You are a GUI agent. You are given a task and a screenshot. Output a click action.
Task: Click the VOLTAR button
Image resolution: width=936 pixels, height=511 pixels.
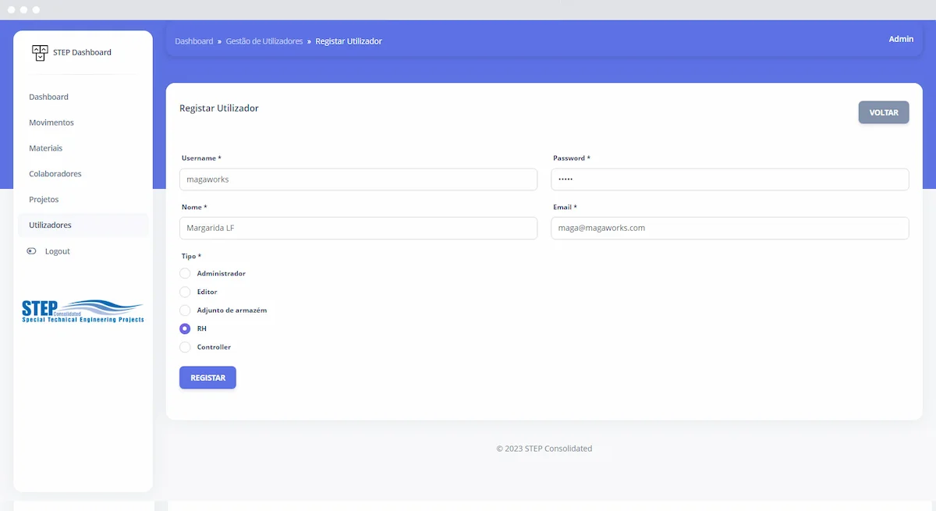tap(883, 112)
